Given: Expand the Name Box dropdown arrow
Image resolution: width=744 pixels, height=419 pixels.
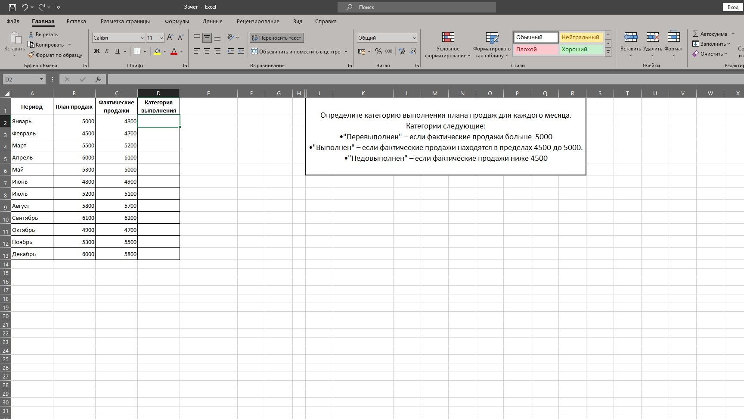Looking at the screenshot, I should 41,79.
